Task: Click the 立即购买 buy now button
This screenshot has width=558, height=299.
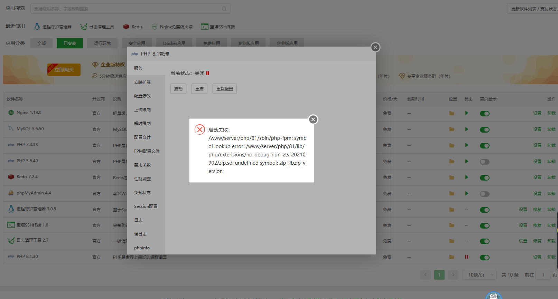Action: click(64, 70)
